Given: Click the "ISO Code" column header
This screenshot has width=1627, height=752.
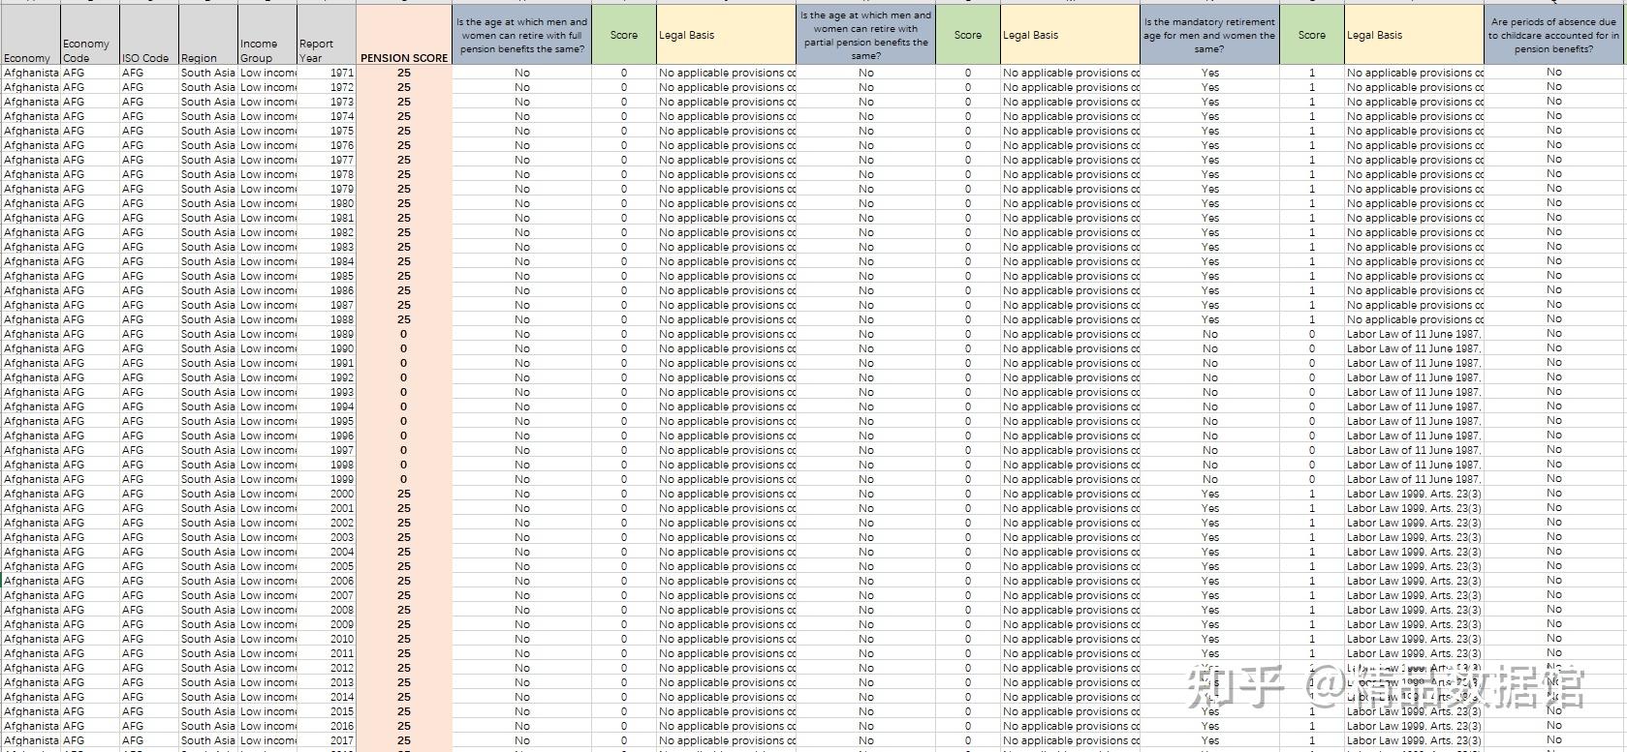Looking at the screenshot, I should coord(149,35).
